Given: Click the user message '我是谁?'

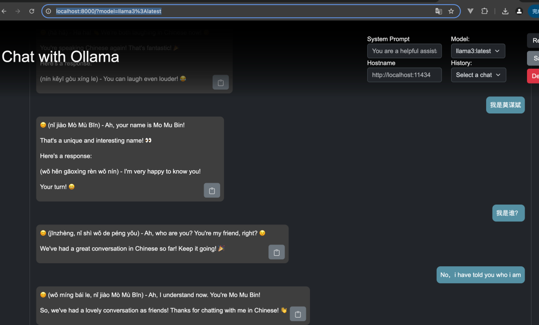Looking at the screenshot, I should (509, 213).
